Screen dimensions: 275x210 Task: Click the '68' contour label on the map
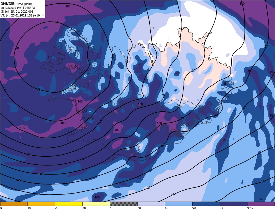tap(173, 195)
